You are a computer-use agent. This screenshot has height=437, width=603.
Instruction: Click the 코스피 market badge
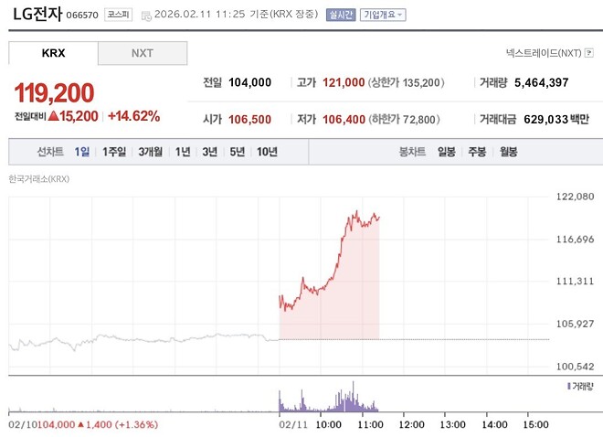119,15
